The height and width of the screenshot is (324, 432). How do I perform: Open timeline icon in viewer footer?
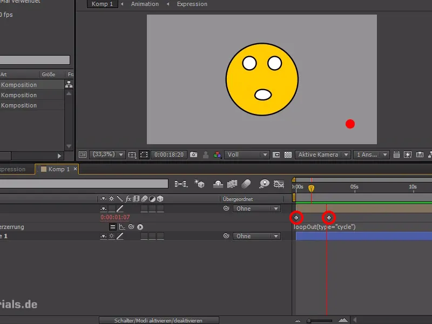click(420, 154)
